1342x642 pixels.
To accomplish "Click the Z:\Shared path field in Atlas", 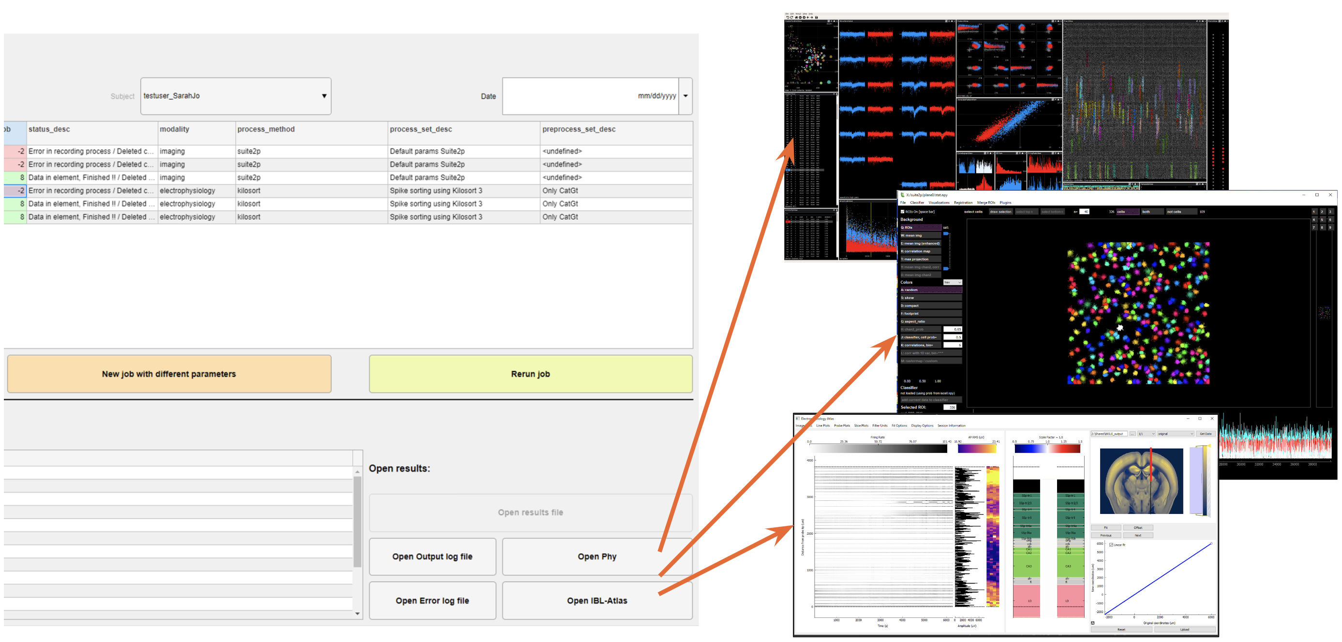I will click(1109, 434).
